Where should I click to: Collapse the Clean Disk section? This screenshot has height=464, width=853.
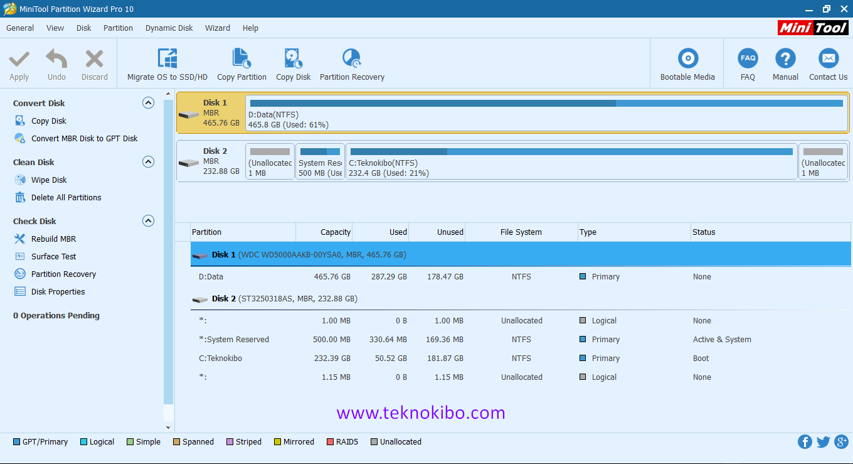[x=148, y=162]
